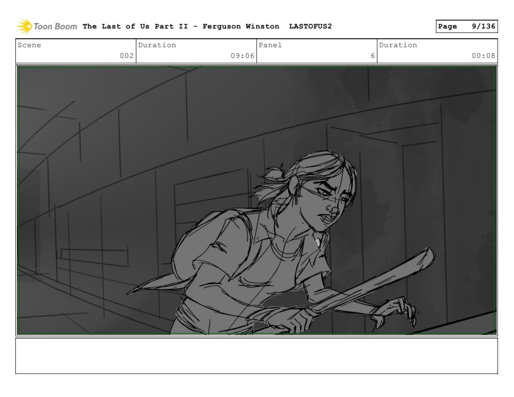
Task: Select the title text 'The Last of Us Part II - Ferguson Winston'
Action: 181,26
